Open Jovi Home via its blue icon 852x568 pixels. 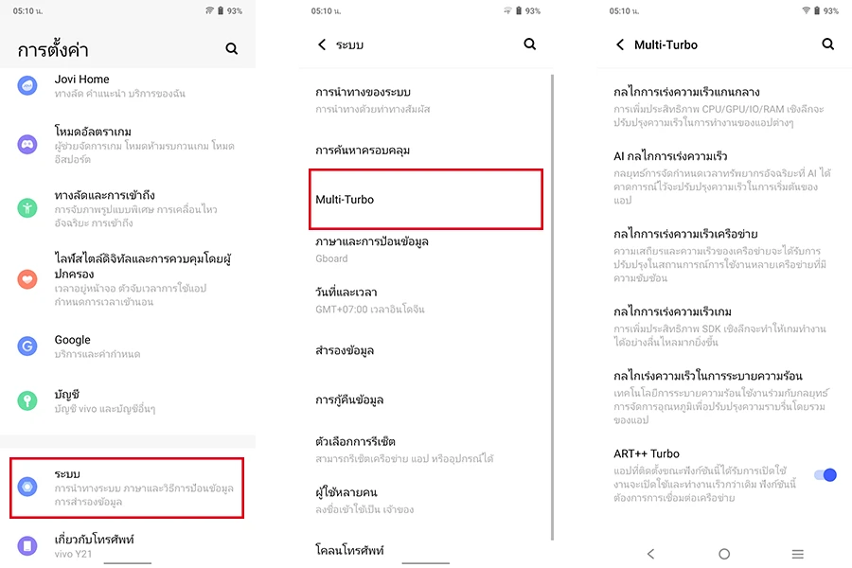pyautogui.click(x=27, y=86)
